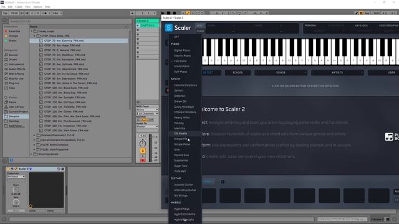Toggle the metronome button
Screen dimensions: 399x224
point(46,13)
